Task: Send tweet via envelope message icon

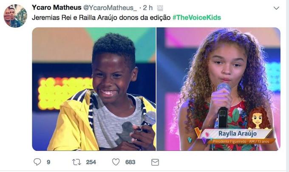Action: (x=155, y=162)
